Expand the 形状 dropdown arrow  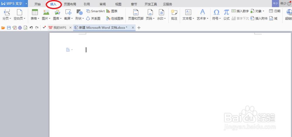click(83, 19)
